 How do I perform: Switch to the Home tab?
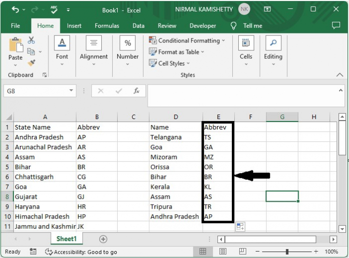(45, 26)
